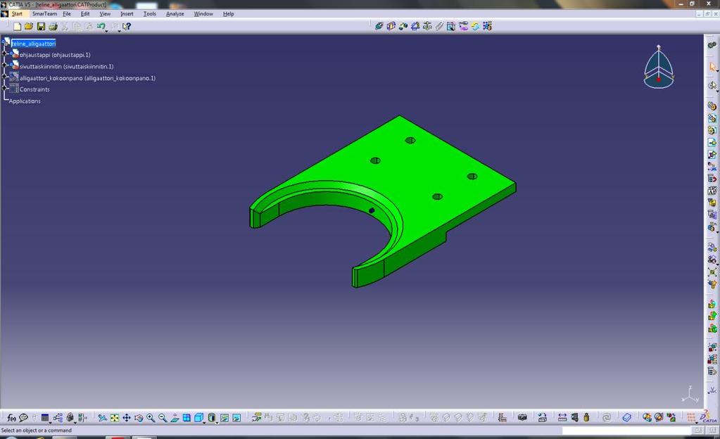The width and height of the screenshot is (720, 439).
Task: Select the Pan four-arrow icon
Action: [x=126, y=417]
